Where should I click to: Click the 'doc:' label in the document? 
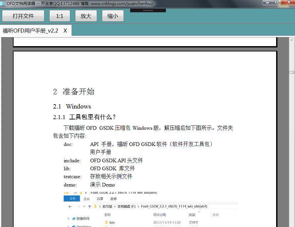[68, 144]
